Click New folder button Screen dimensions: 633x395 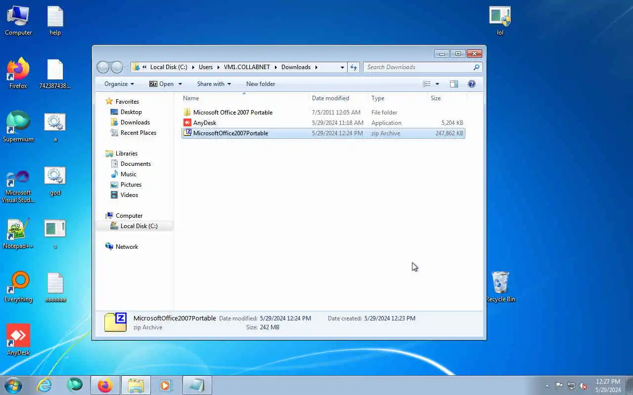261,84
